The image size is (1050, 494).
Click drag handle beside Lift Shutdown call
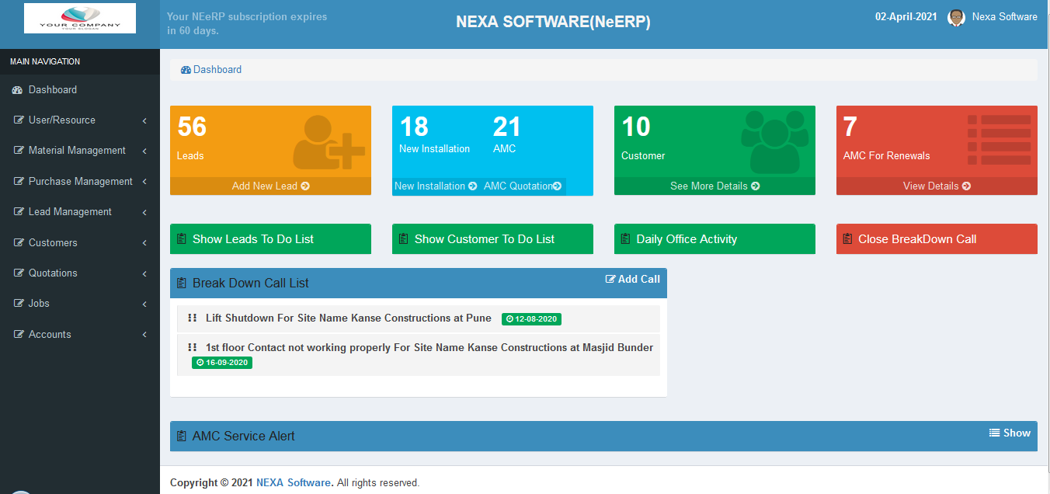click(192, 318)
